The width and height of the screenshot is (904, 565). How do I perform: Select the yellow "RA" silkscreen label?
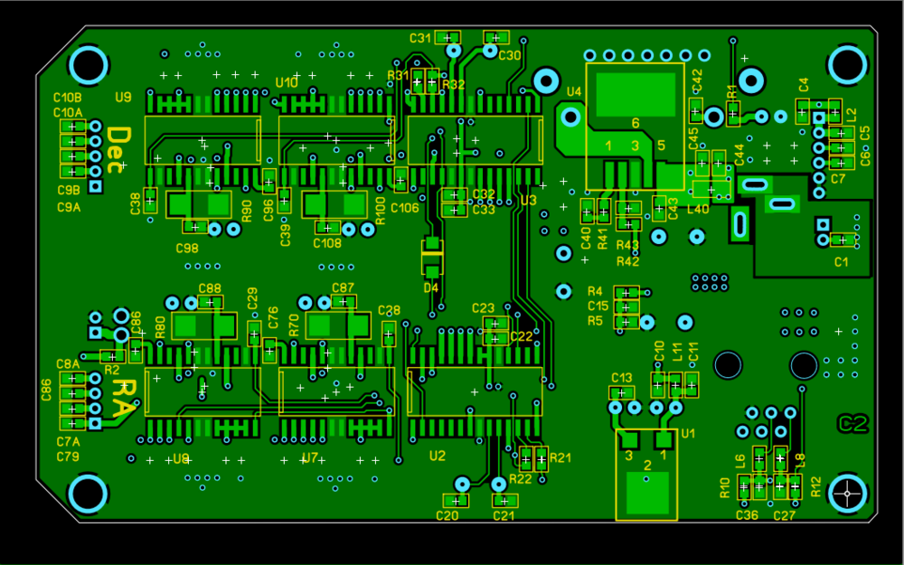[125, 399]
